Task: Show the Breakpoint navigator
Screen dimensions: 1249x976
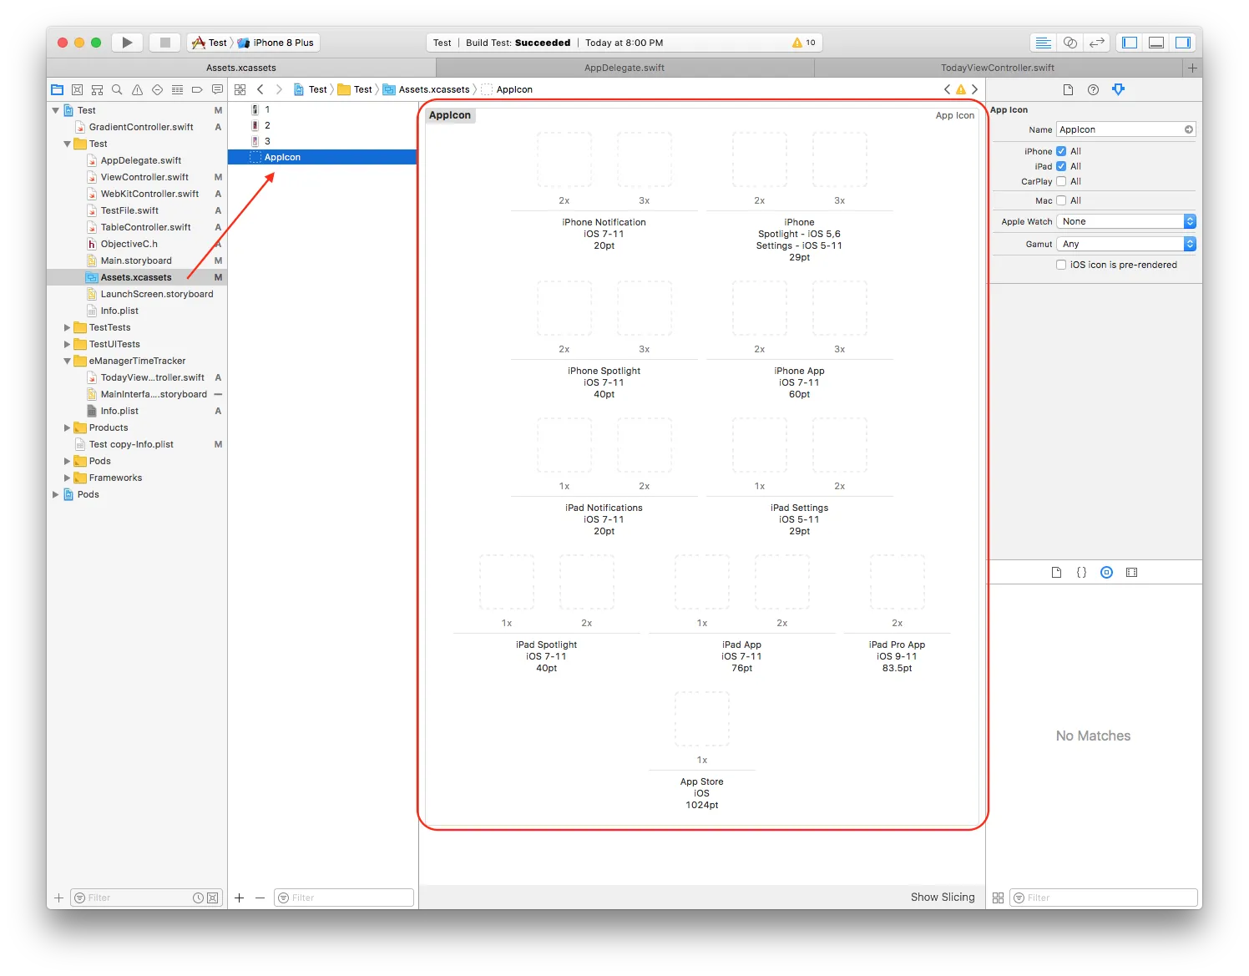Action: [197, 89]
